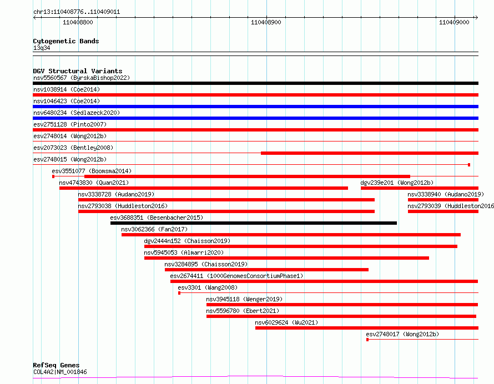This screenshot has width=494, height=384.
Task: Select variant nsv2793039 Huddleston label
Action: 451,206
